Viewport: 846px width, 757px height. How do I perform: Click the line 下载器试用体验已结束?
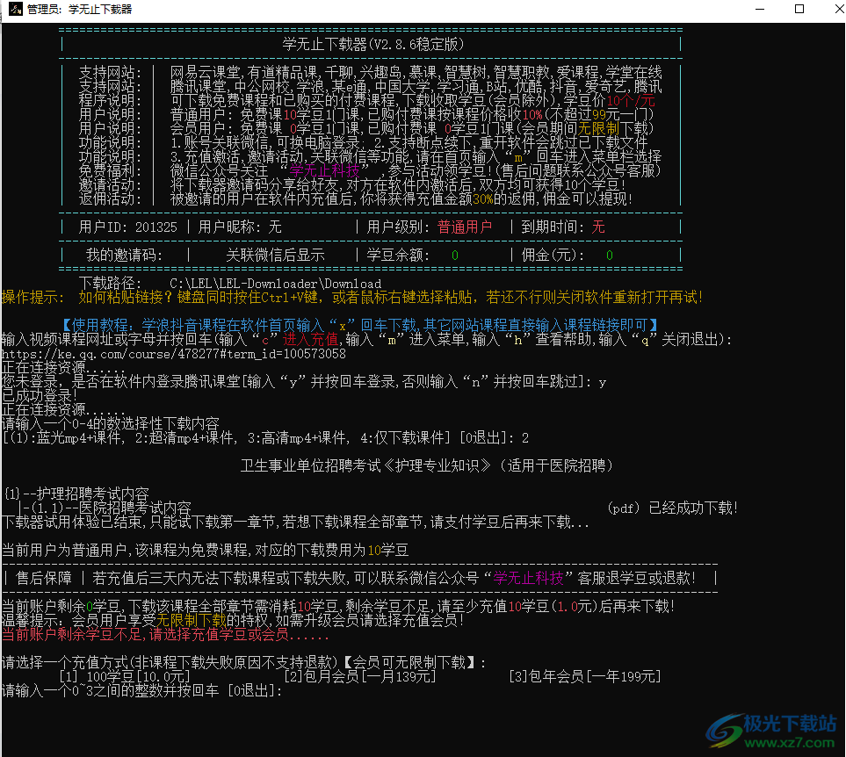coord(295,522)
